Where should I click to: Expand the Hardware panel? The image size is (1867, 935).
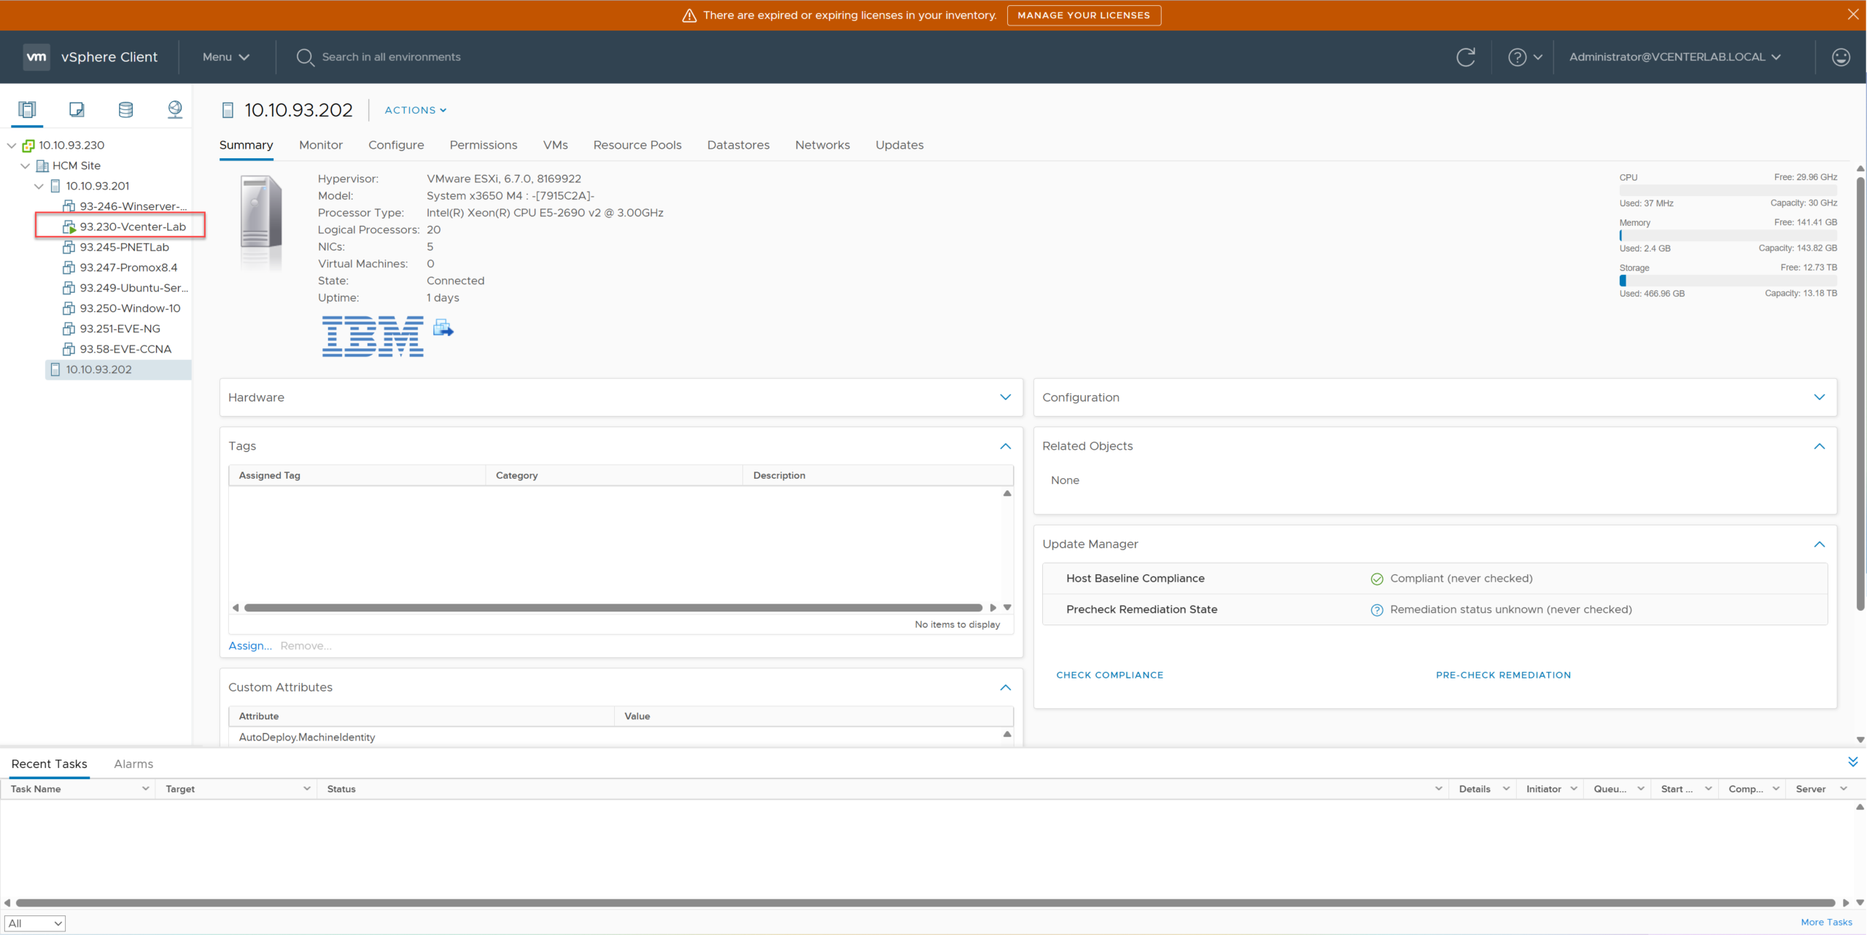tap(1005, 397)
